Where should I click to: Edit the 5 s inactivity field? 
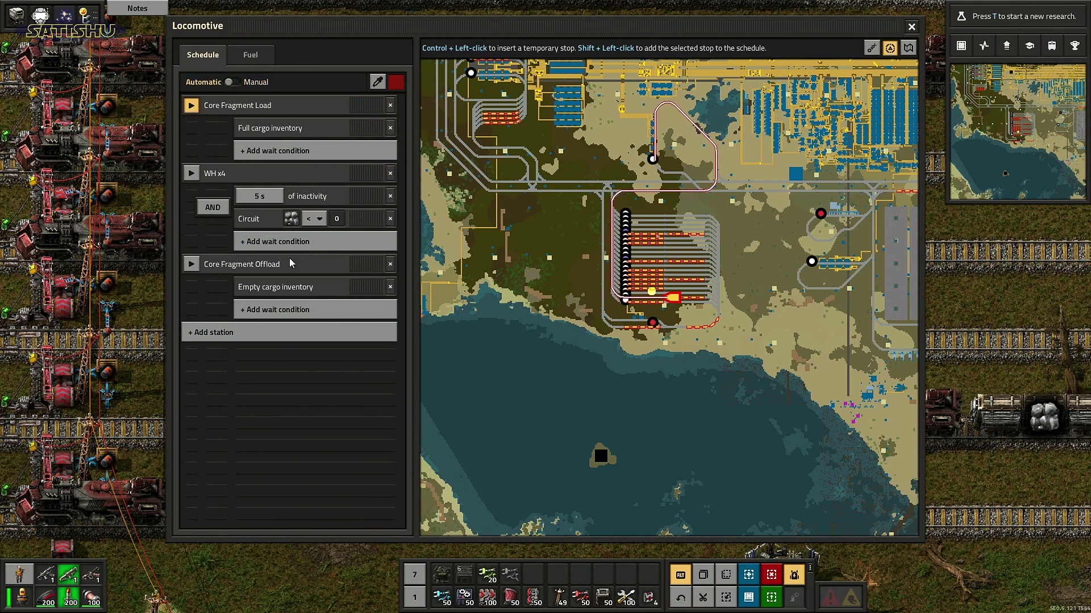pos(259,196)
